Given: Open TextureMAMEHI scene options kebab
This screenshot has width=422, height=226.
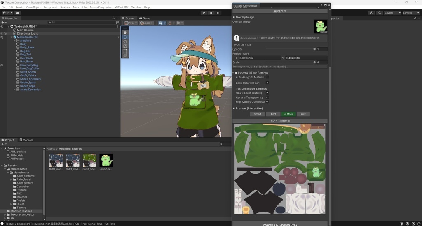Looking at the screenshot, I should [117, 26].
